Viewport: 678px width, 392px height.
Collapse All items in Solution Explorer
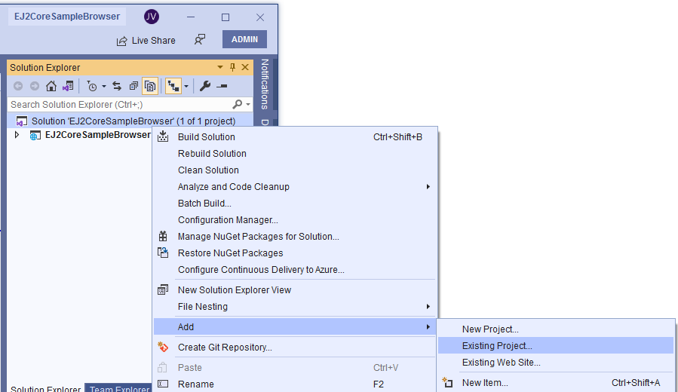click(x=133, y=86)
